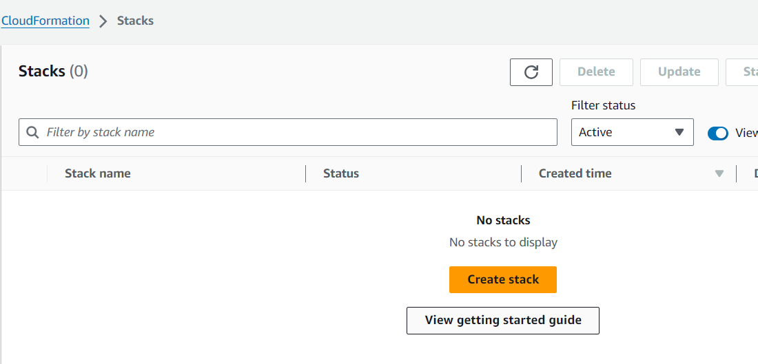Select the Stacks breadcrumb item

point(135,21)
